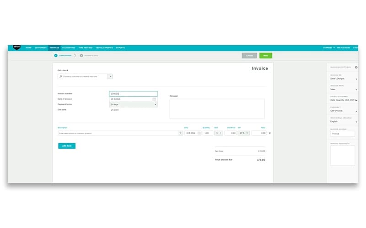This screenshot has height=228, width=366.
Task: Remove the line item with the x icon
Action: pos(270,133)
